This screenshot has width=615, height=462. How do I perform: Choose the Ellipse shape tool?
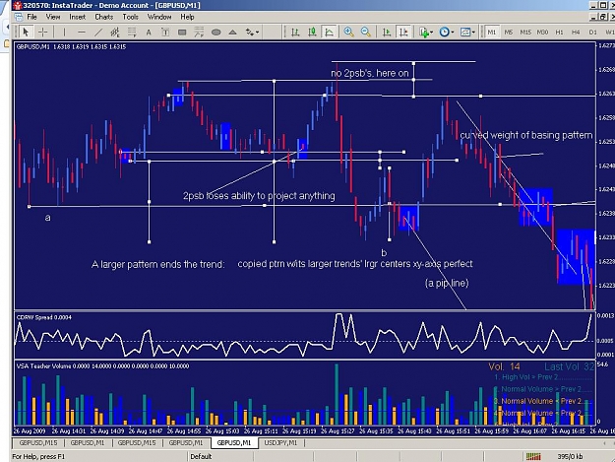click(216, 33)
